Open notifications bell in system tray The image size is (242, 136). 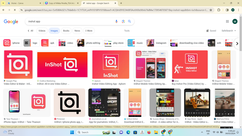click(x=238, y=132)
